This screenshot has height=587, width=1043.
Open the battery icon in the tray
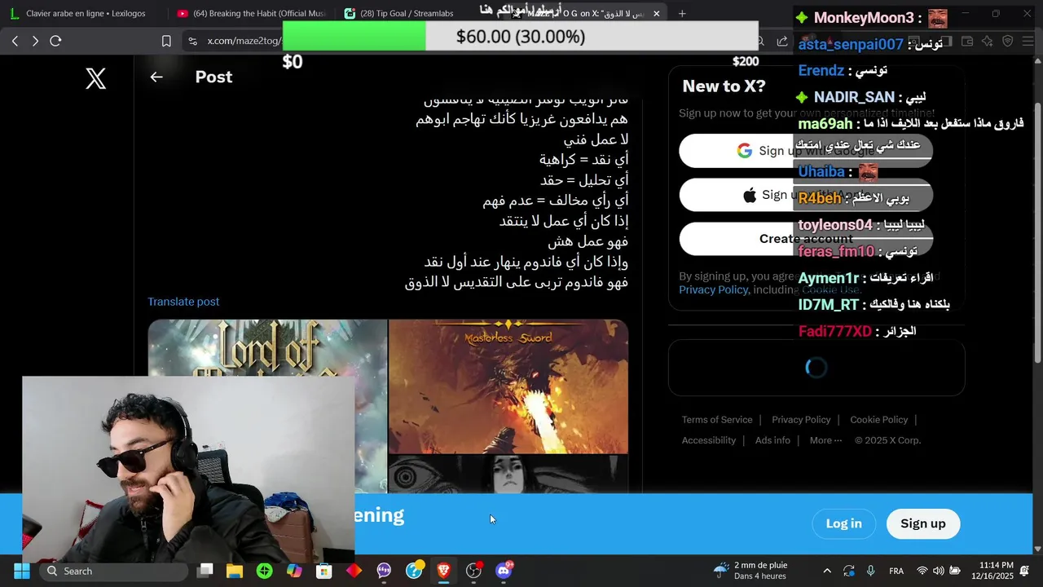(955, 571)
